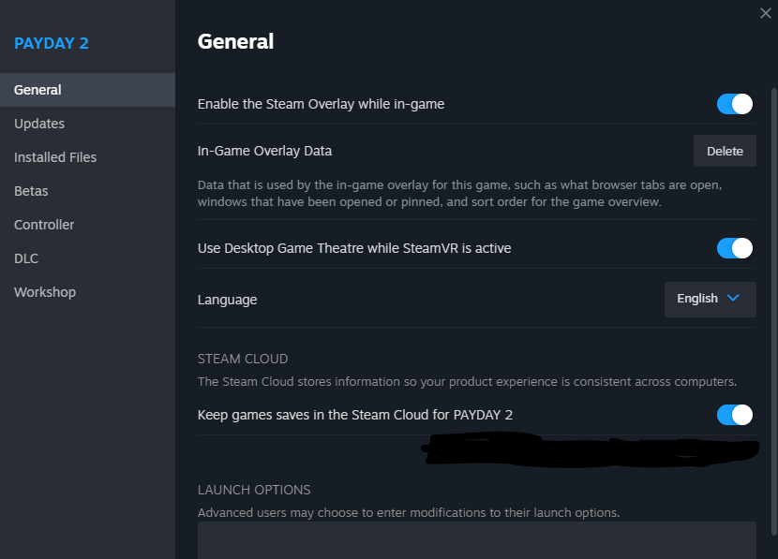Switch to the Updates tab
778x559 pixels.
39,124
